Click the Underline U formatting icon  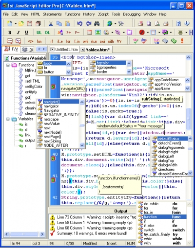click(26, 33)
